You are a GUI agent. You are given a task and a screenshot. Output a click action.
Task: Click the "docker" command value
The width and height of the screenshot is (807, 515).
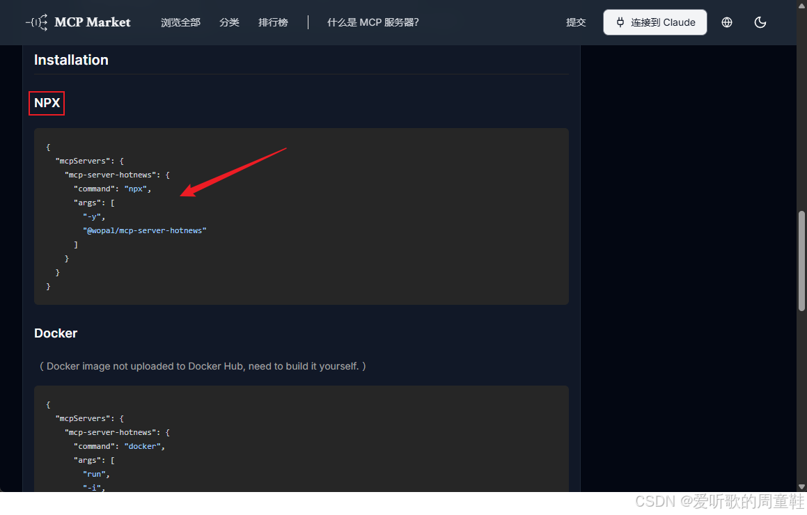[143, 446]
